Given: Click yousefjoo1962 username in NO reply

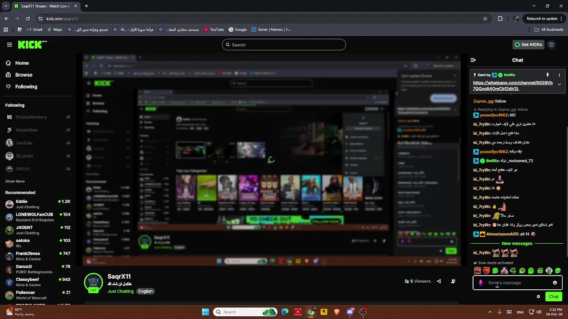Looking at the screenshot, I should click(x=494, y=115).
